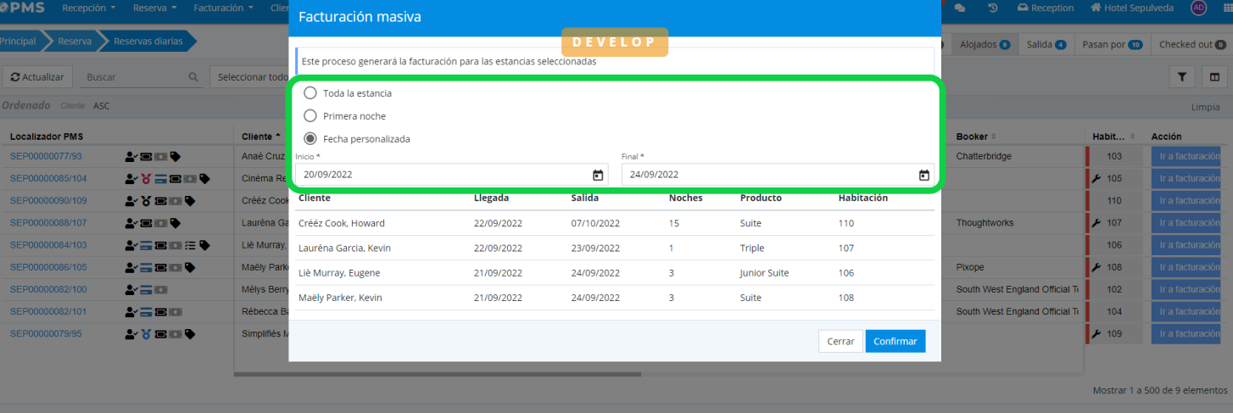Expand the Facturación dropdown menu
1233x413 pixels.
click(x=223, y=8)
